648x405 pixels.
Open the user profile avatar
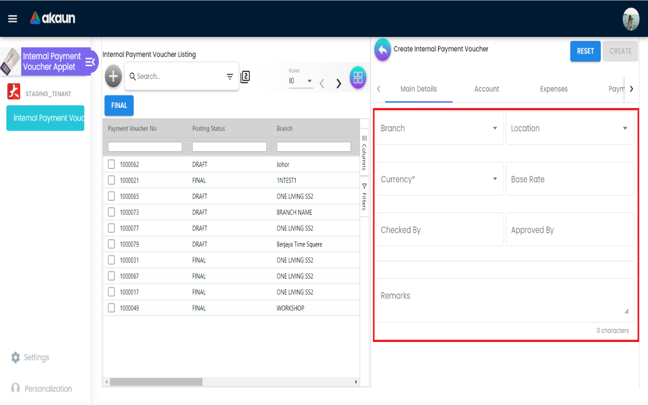tap(630, 19)
